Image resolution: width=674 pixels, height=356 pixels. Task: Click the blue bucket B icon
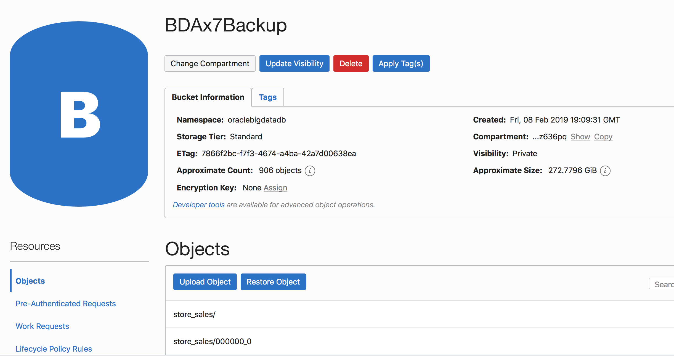[x=79, y=114]
